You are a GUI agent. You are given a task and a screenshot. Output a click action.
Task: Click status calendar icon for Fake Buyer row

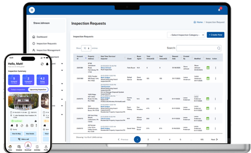point(208,68)
